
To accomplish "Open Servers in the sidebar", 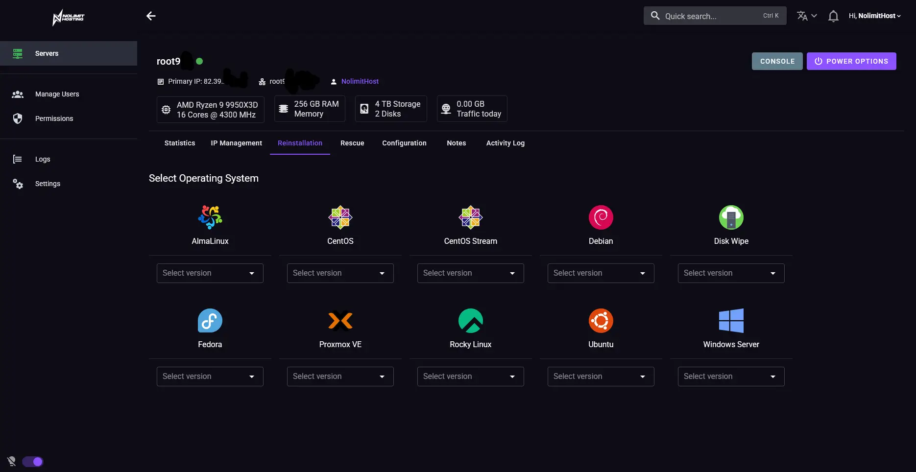I will tap(69, 53).
